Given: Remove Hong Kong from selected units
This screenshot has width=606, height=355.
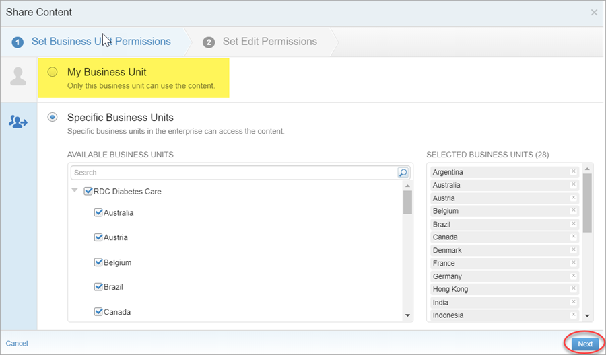Looking at the screenshot, I should [x=574, y=288].
